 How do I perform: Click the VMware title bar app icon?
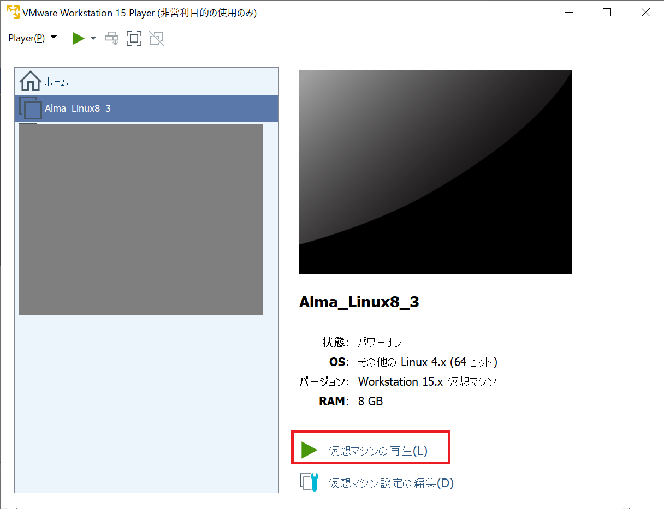click(x=13, y=13)
